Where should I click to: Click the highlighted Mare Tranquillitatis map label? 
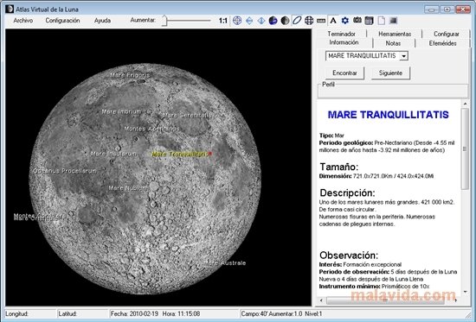[179, 155]
